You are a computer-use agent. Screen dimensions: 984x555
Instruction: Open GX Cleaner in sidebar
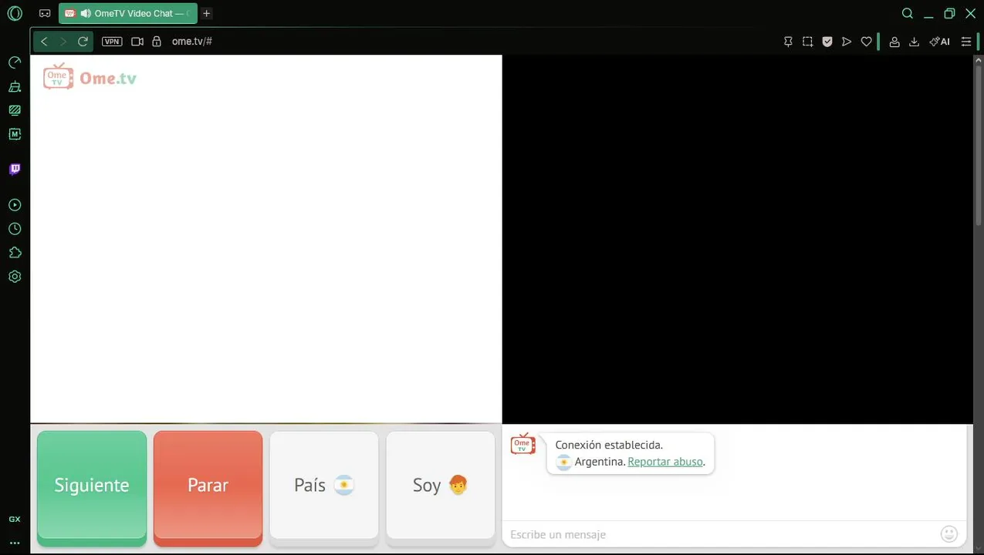(15, 86)
